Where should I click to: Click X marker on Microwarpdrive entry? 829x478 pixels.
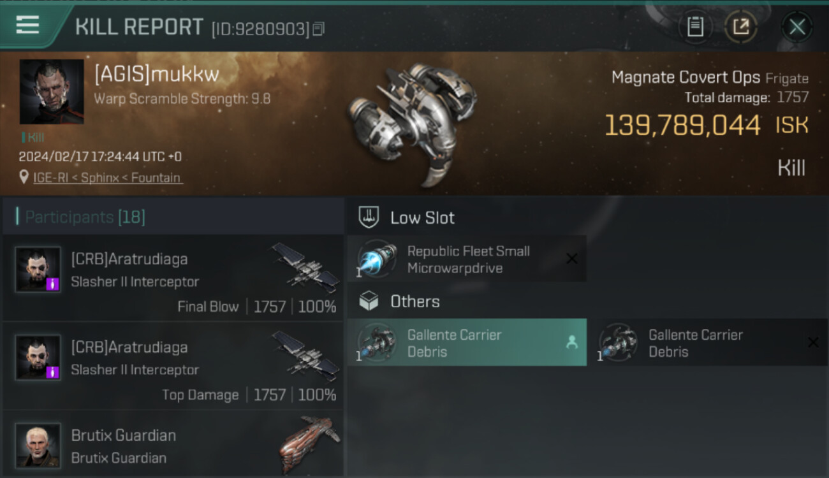coord(572,259)
